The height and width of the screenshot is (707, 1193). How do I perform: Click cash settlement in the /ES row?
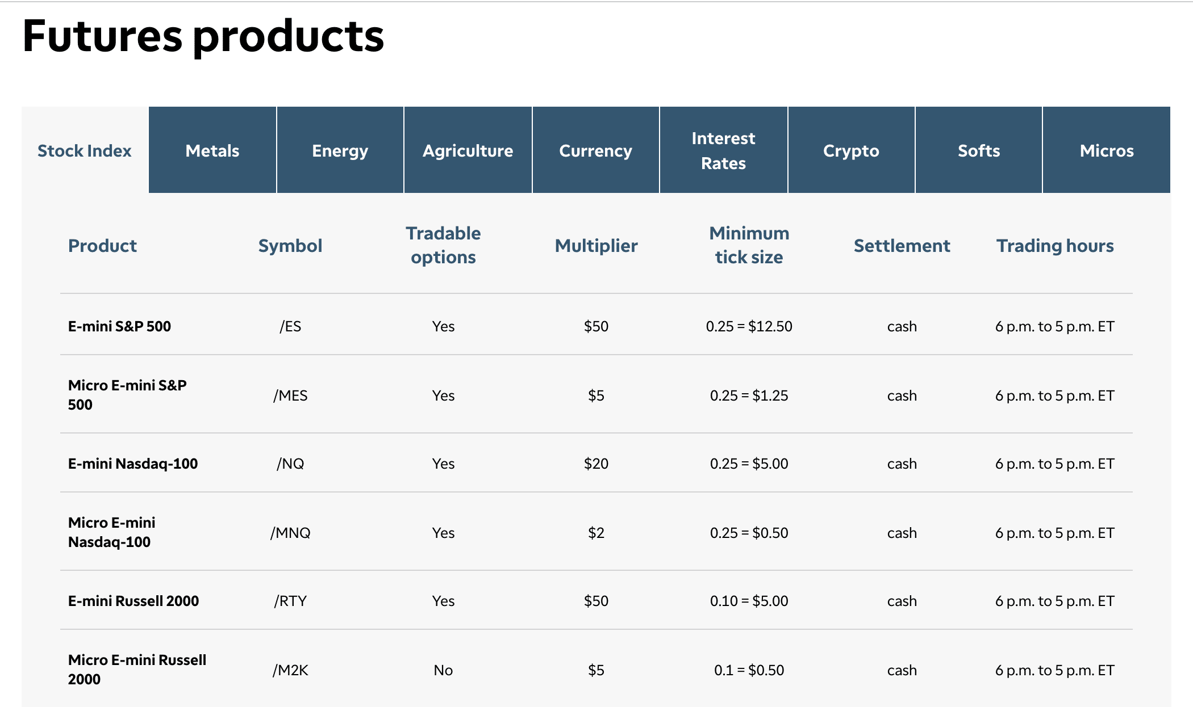[902, 326]
